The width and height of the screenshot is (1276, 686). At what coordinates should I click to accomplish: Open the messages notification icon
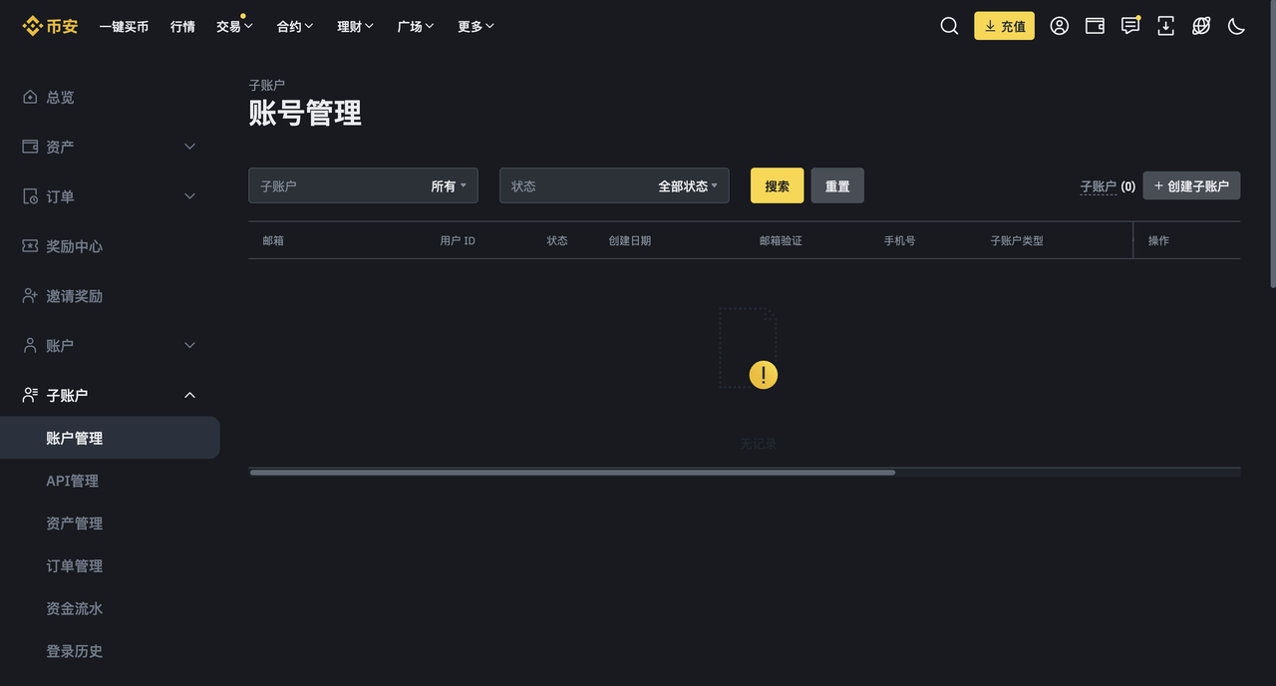(1129, 26)
